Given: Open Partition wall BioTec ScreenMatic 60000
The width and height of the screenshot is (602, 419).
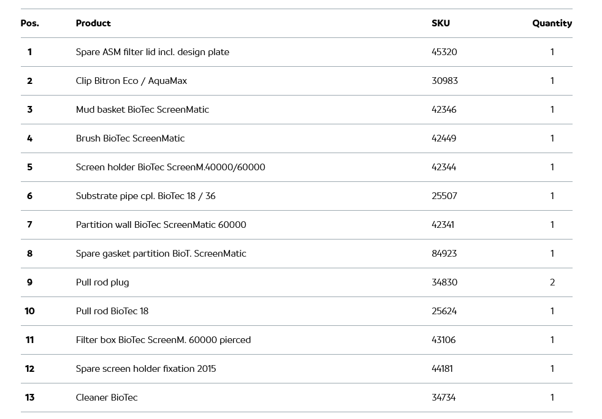Looking at the screenshot, I should pos(161,225).
